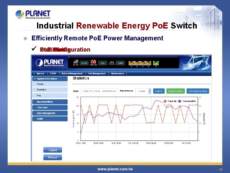This screenshot has width=230, height=173.
Task: Click port 2 orange indicator icon
Action: pos(137,63)
